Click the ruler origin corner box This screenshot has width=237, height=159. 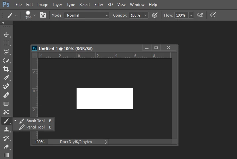tap(34, 55)
